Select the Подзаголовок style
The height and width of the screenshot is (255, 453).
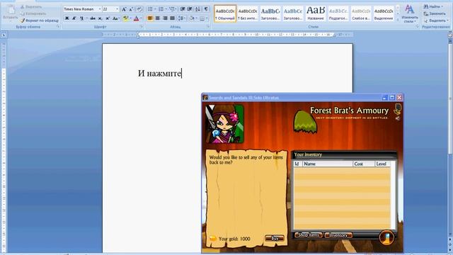point(338,13)
